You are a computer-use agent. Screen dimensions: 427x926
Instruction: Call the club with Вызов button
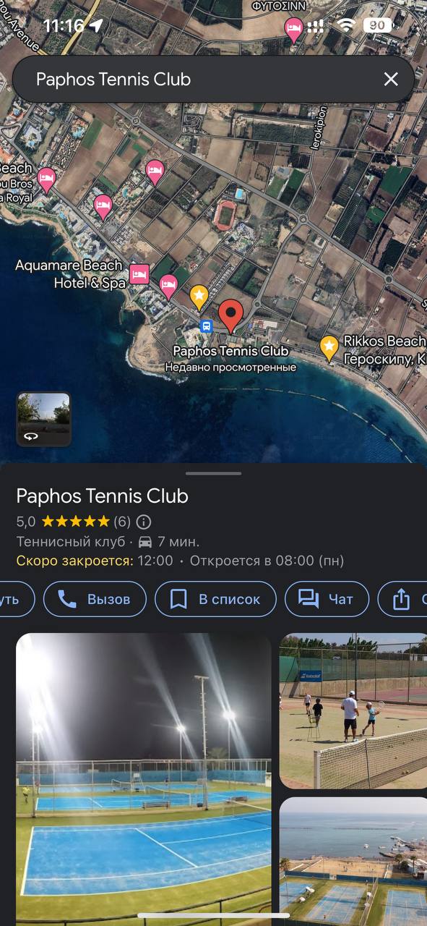(x=95, y=599)
